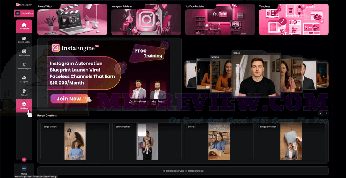Go to next recent creations arrow
Viewport: 346px width, 178px height.
[x=326, y=113]
